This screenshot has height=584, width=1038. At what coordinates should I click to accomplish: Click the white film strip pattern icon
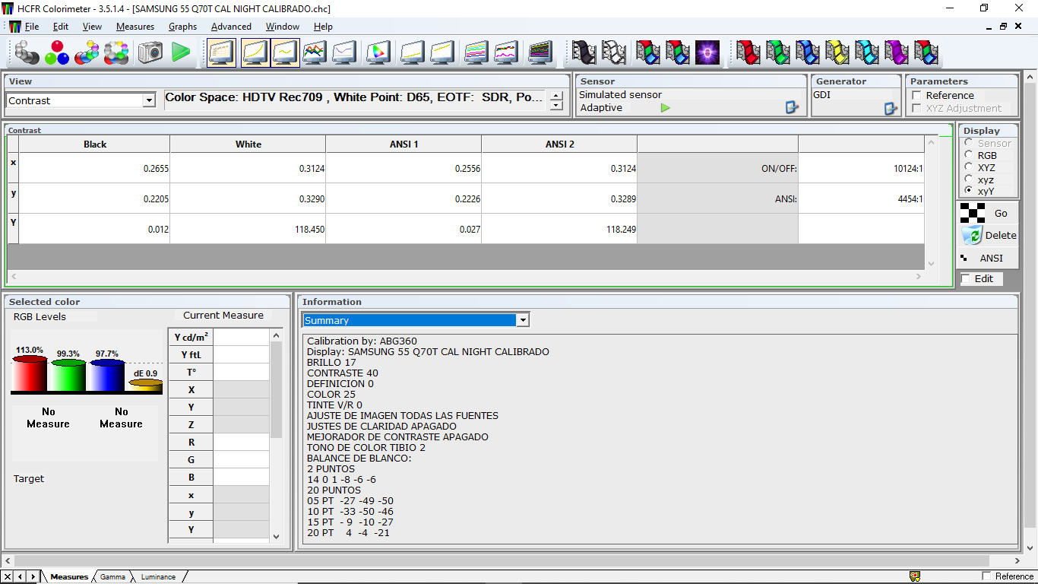point(614,52)
